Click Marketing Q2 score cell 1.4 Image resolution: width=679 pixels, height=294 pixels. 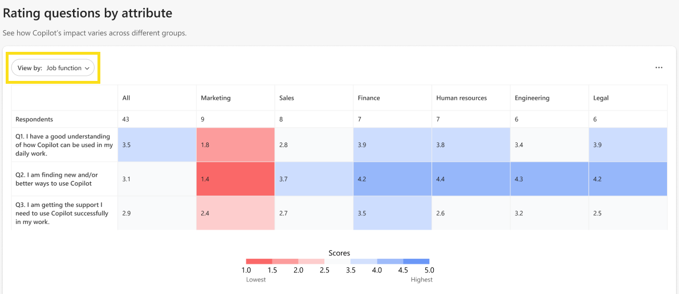click(235, 179)
